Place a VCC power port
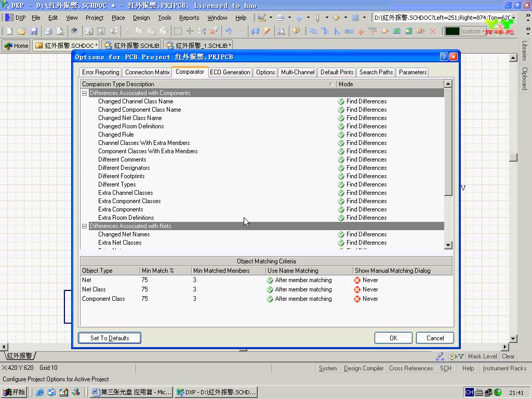 pos(373,31)
